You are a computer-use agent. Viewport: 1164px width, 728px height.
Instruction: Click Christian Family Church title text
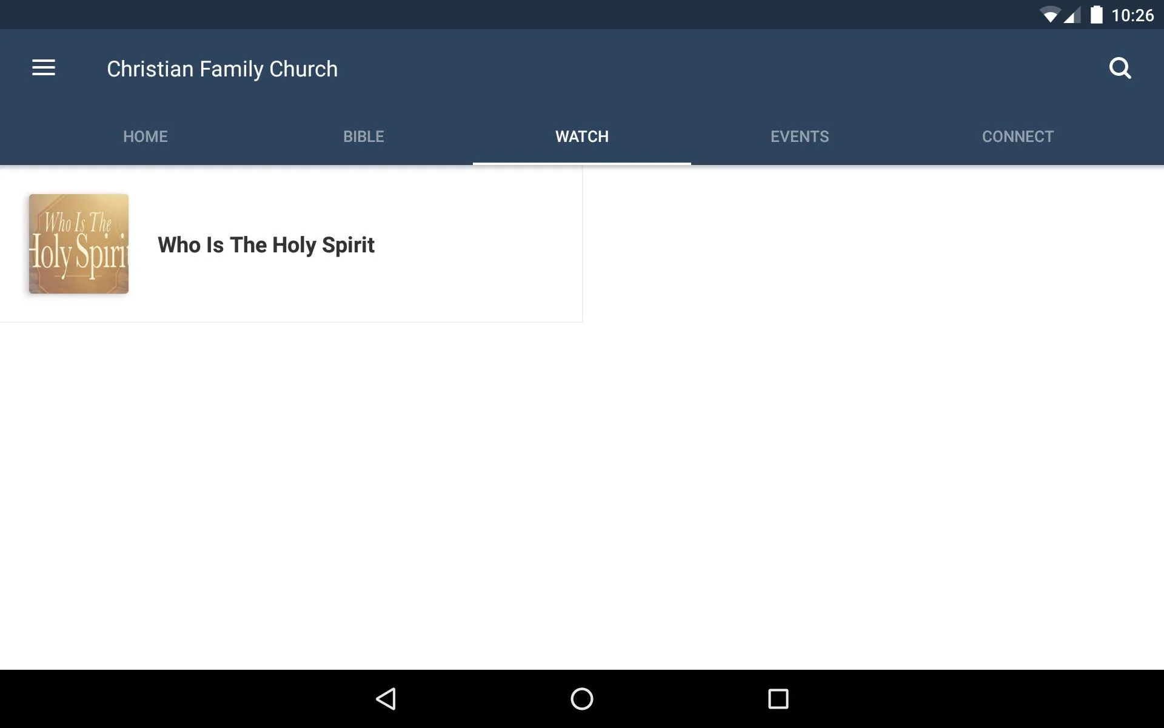point(222,69)
